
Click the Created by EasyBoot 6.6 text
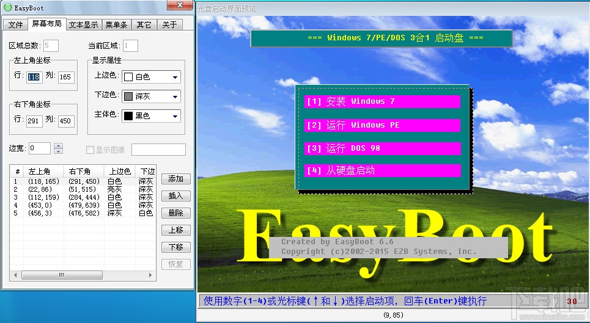click(337, 242)
